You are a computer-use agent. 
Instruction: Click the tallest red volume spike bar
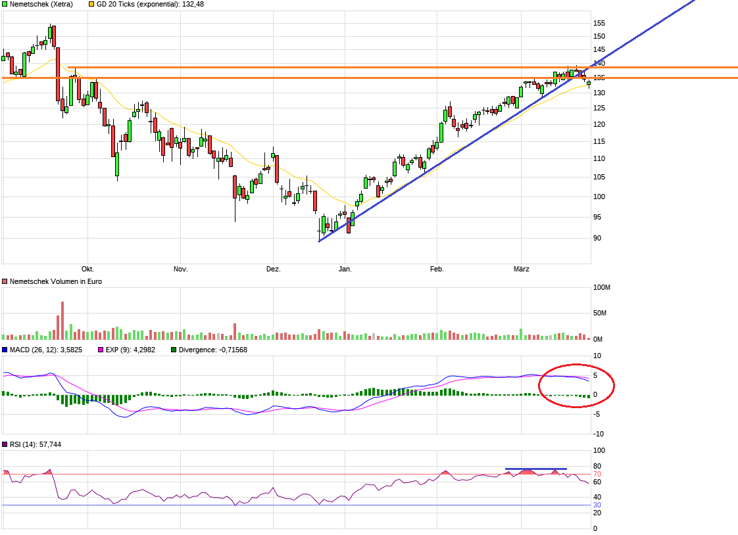(x=62, y=320)
